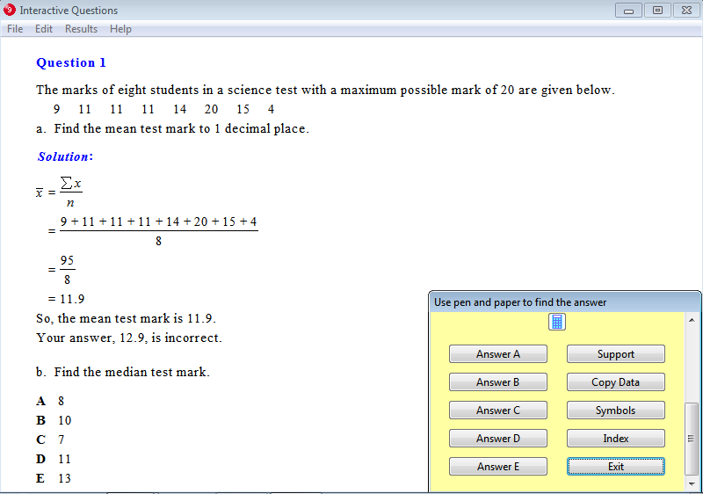Click the Copy Data button
This screenshot has height=494, width=703.
pos(615,382)
